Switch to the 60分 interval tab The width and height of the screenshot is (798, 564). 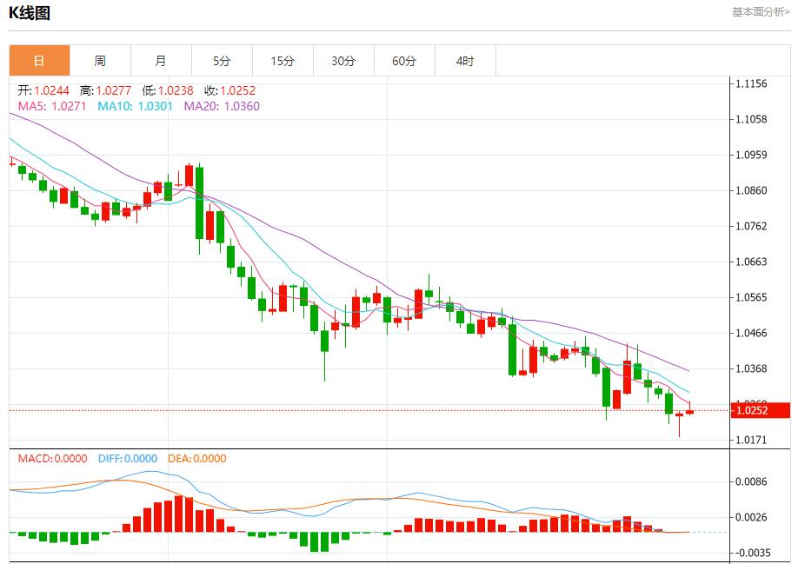point(404,61)
